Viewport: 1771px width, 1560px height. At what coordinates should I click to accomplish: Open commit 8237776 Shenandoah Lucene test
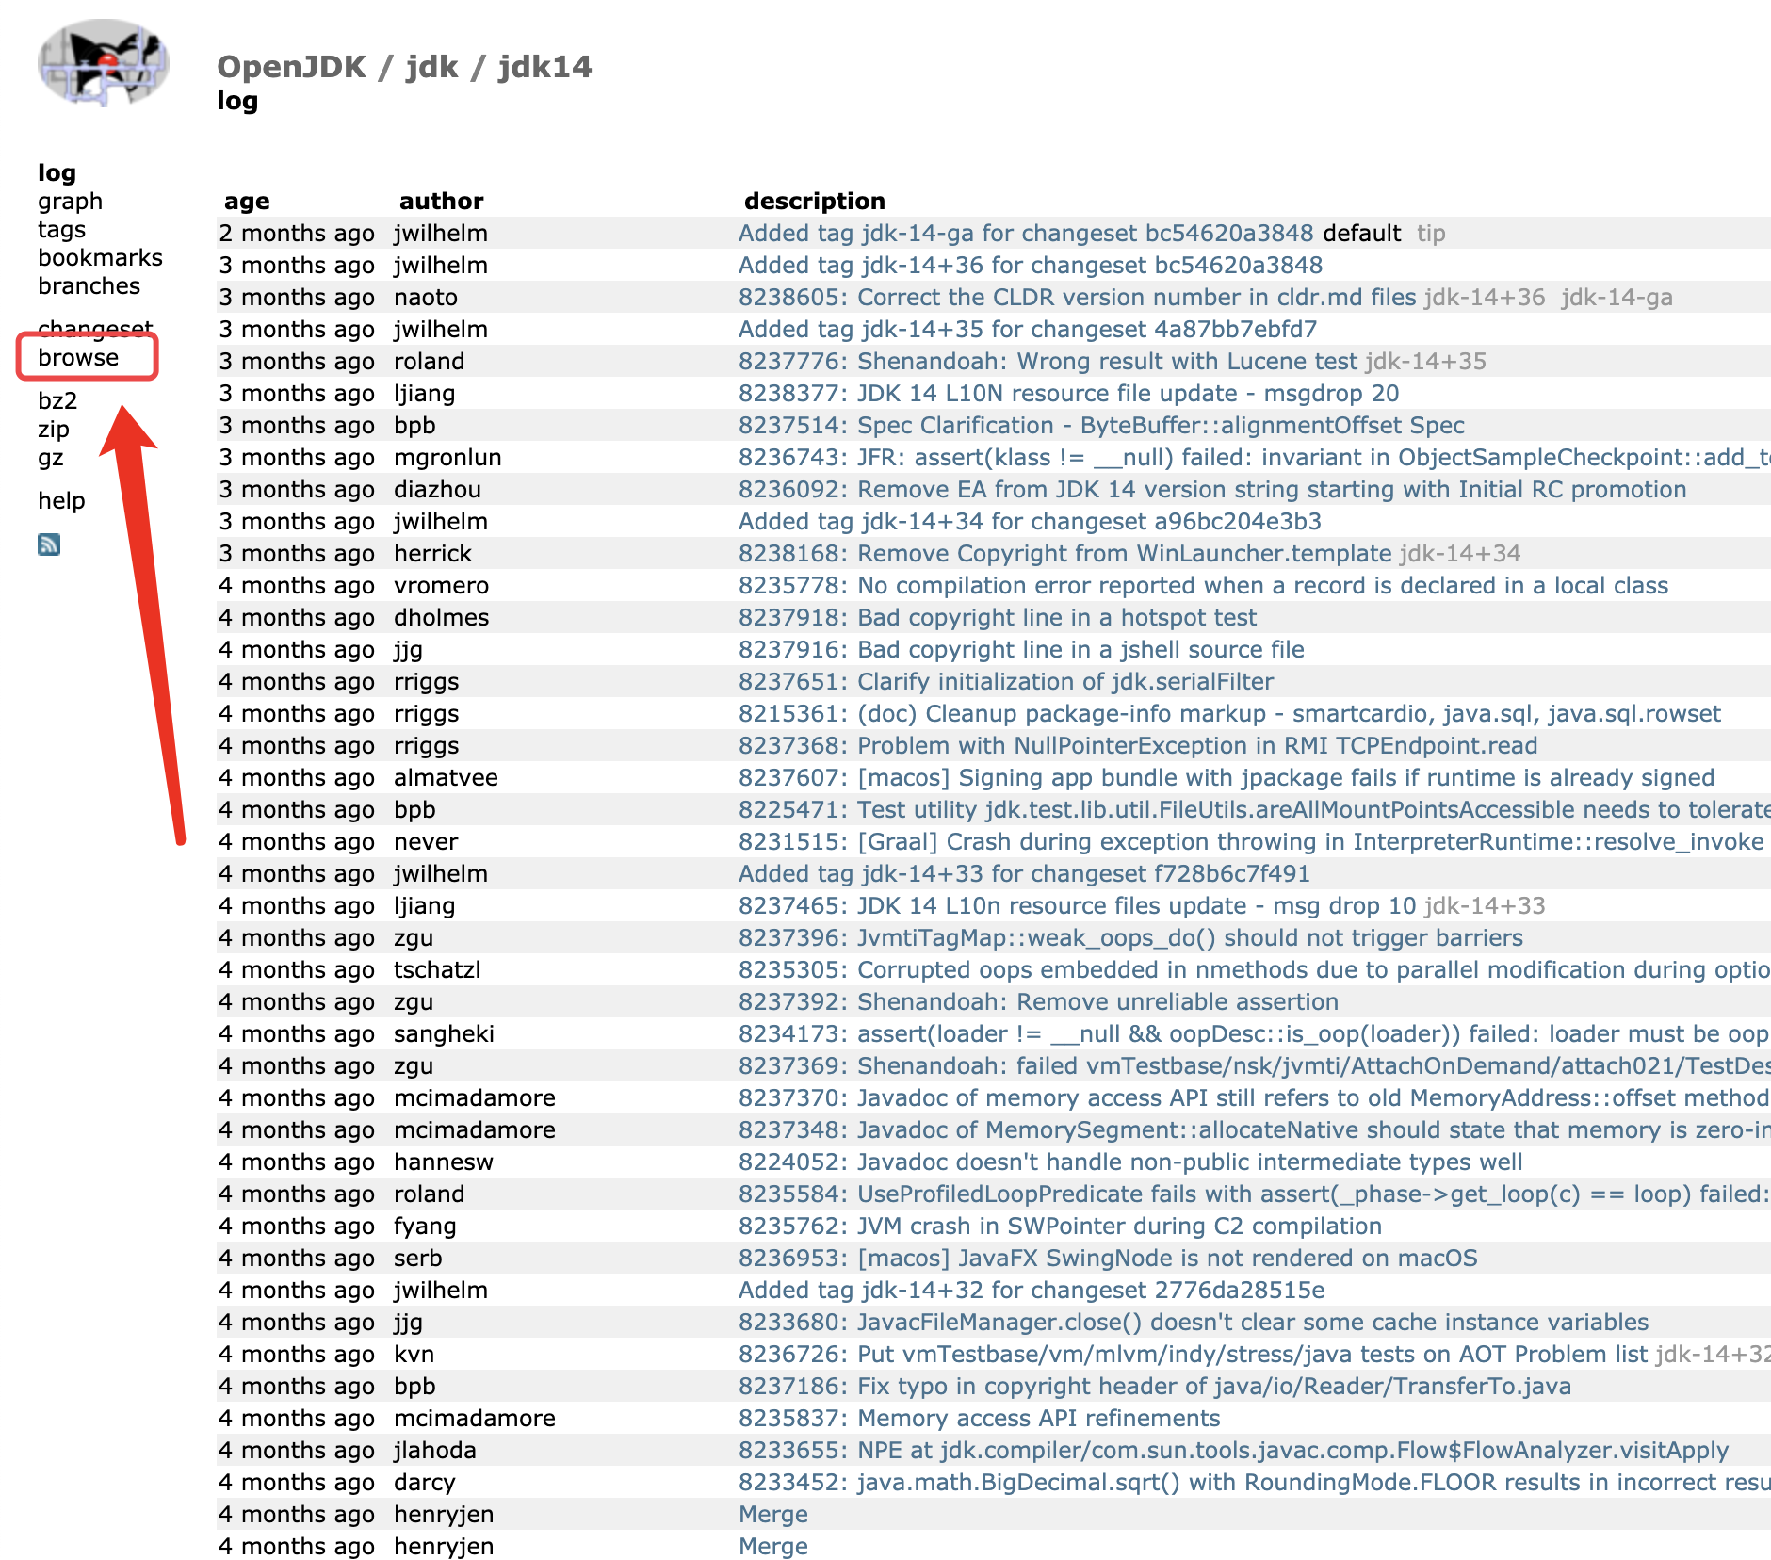pos(1048,362)
